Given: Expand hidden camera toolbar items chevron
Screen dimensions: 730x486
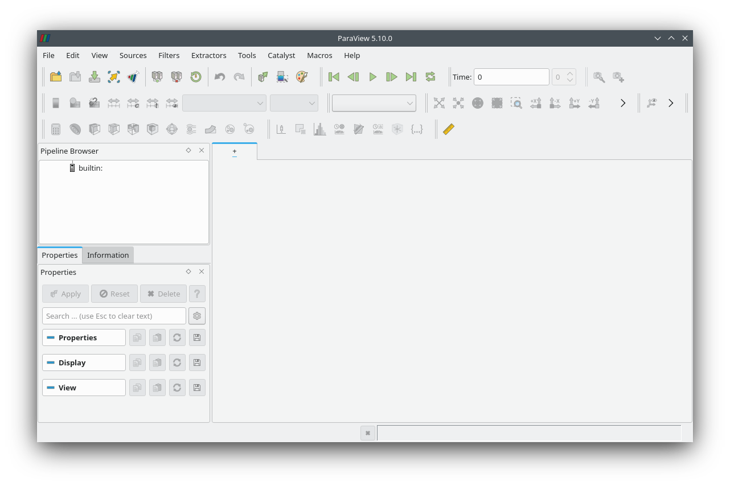Looking at the screenshot, I should [623, 103].
